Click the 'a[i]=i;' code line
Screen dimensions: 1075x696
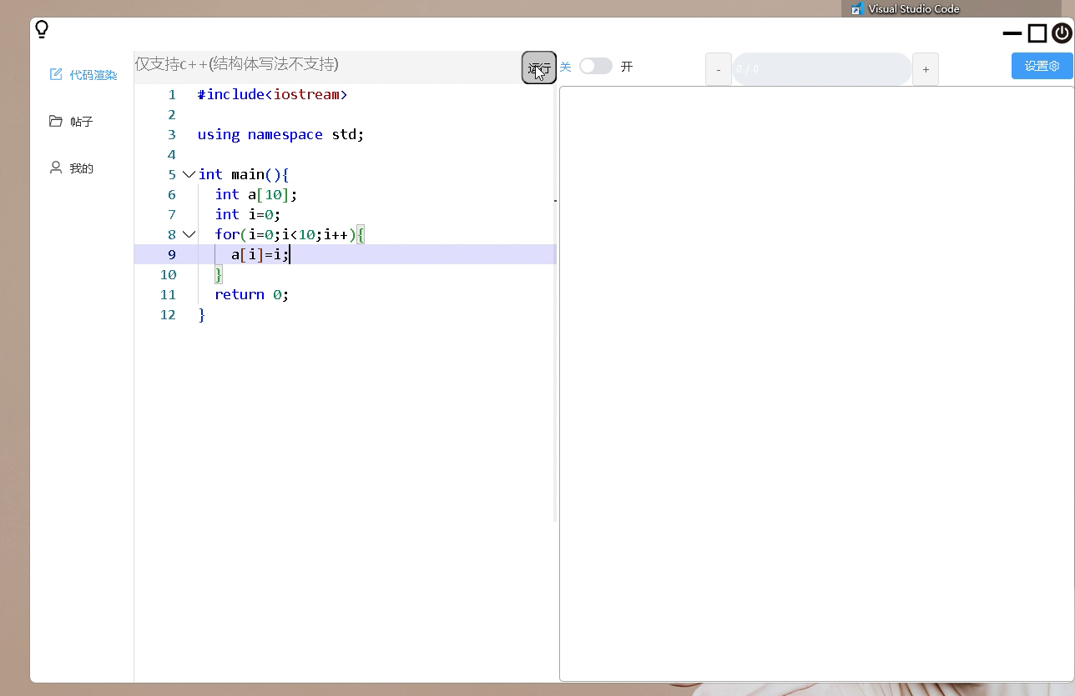(x=260, y=254)
